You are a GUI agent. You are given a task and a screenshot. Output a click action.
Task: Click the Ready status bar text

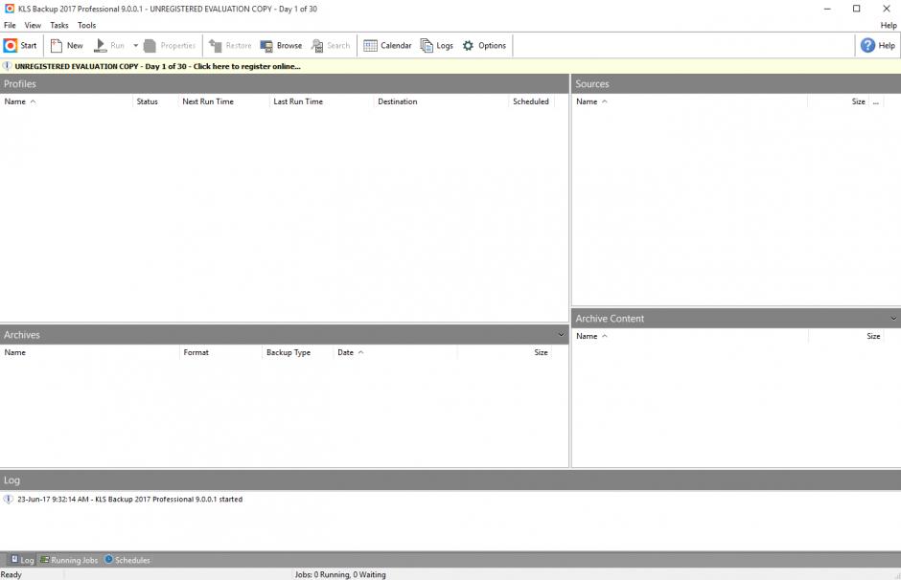pyautogui.click(x=11, y=574)
